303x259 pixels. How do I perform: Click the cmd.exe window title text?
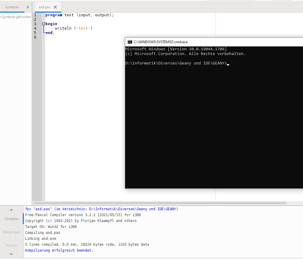[161, 42]
